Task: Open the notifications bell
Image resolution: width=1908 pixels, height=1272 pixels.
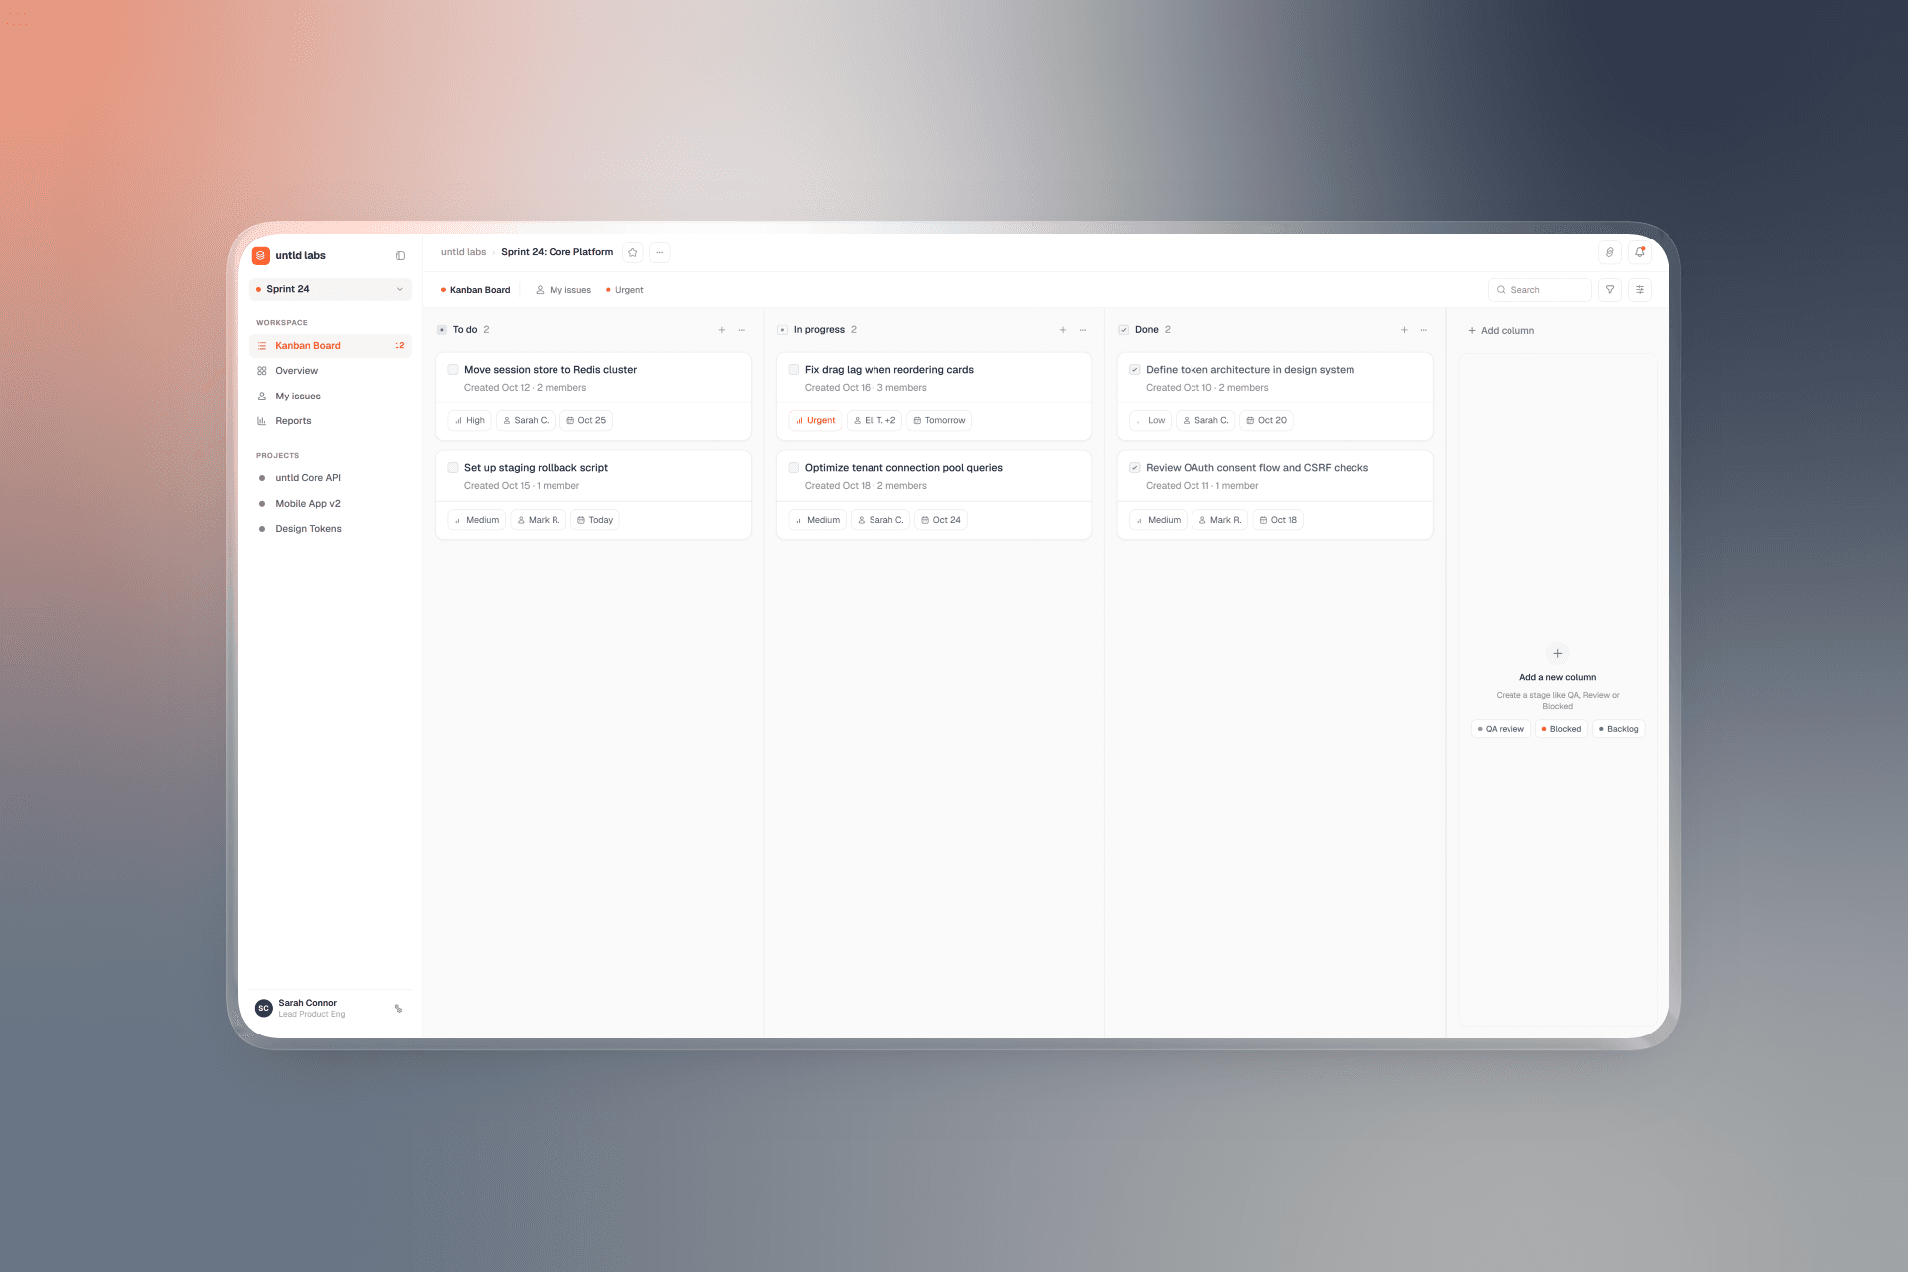Action: tap(1640, 252)
